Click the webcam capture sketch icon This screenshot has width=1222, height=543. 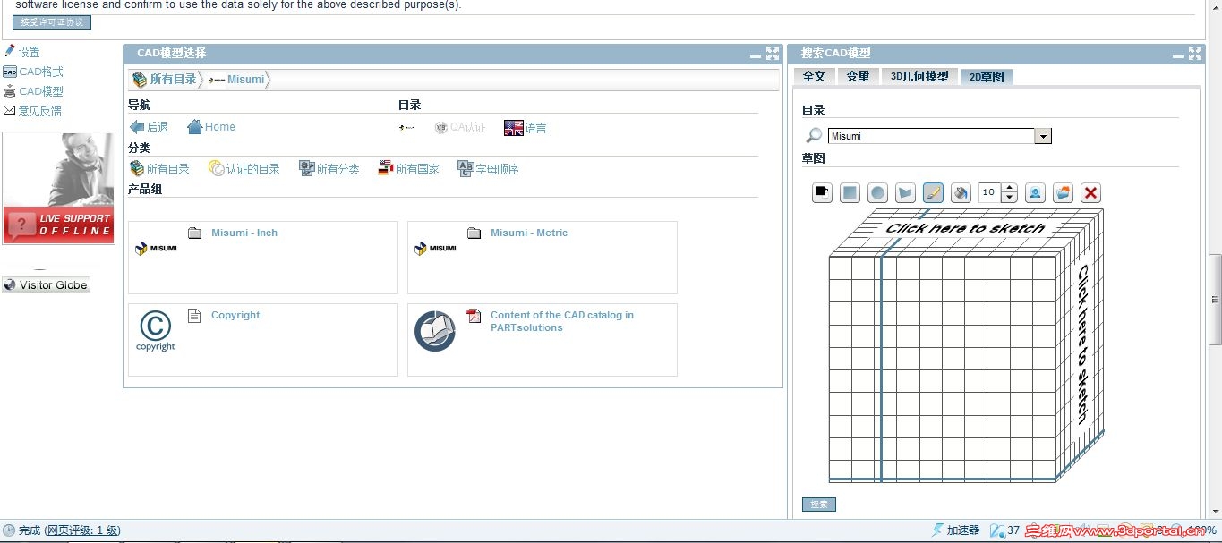[1035, 192]
